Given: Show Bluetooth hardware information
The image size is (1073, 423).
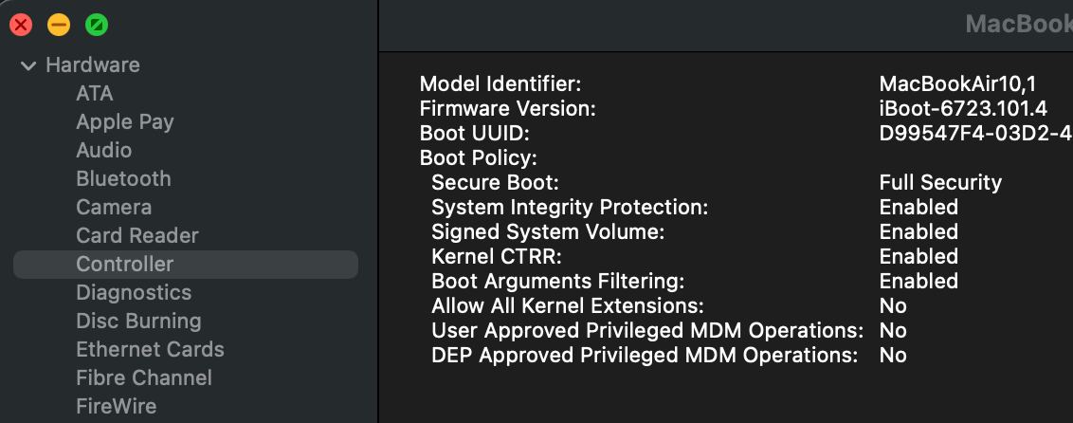Looking at the screenshot, I should 123,178.
